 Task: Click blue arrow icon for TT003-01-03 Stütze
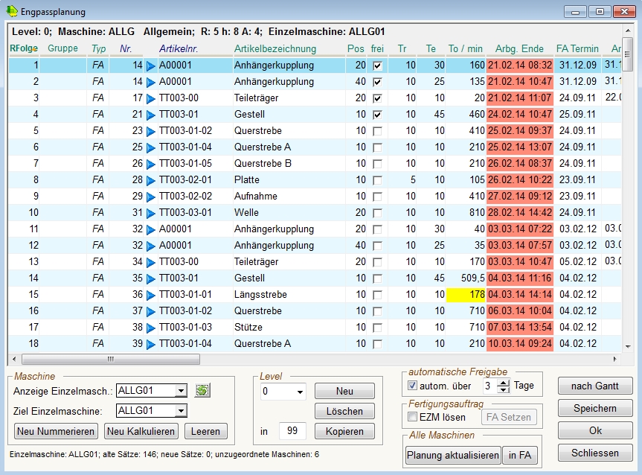click(151, 328)
